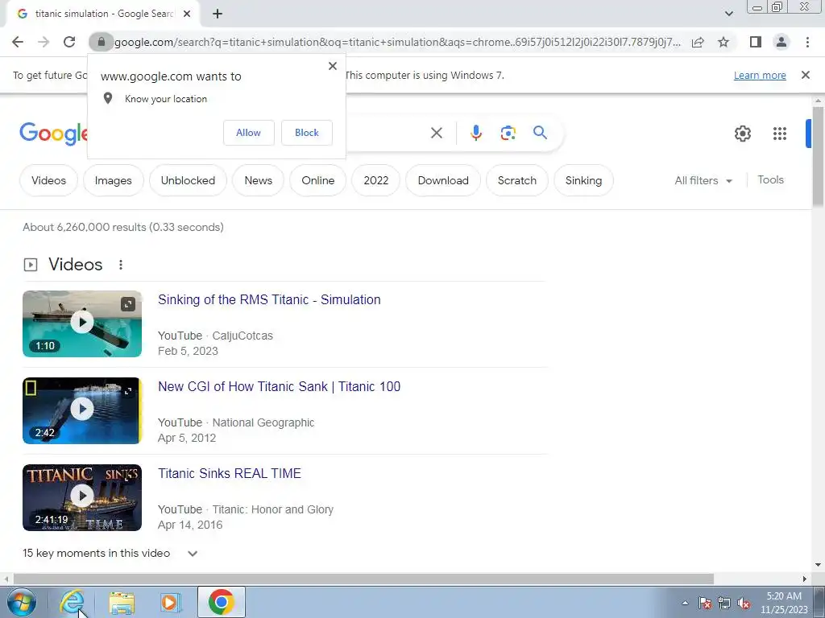Open Titanic Sinks REAL TIME link

coord(230,473)
